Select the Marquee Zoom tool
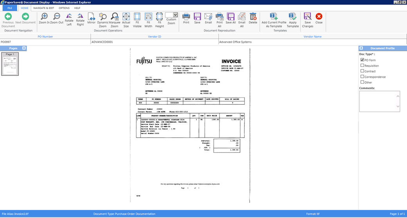The width and height of the screenshot is (407, 218). (114, 16)
